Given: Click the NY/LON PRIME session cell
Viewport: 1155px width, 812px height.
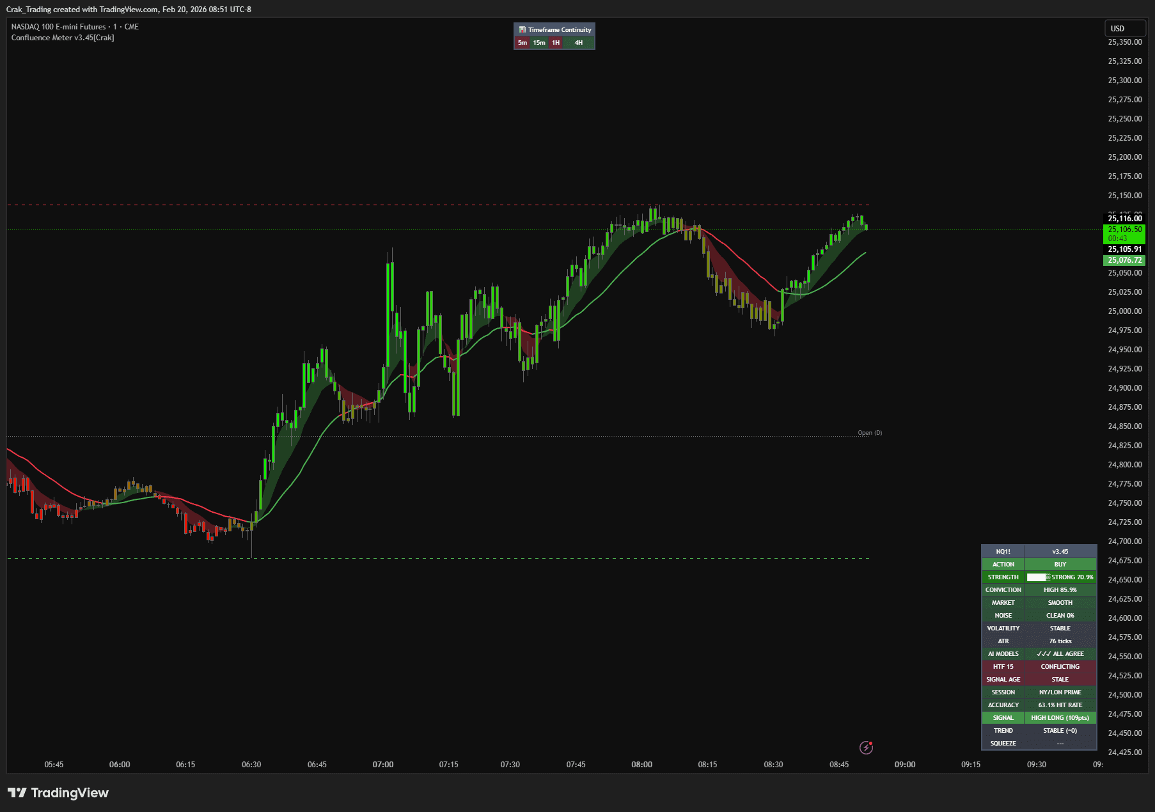Looking at the screenshot, I should tap(1060, 692).
